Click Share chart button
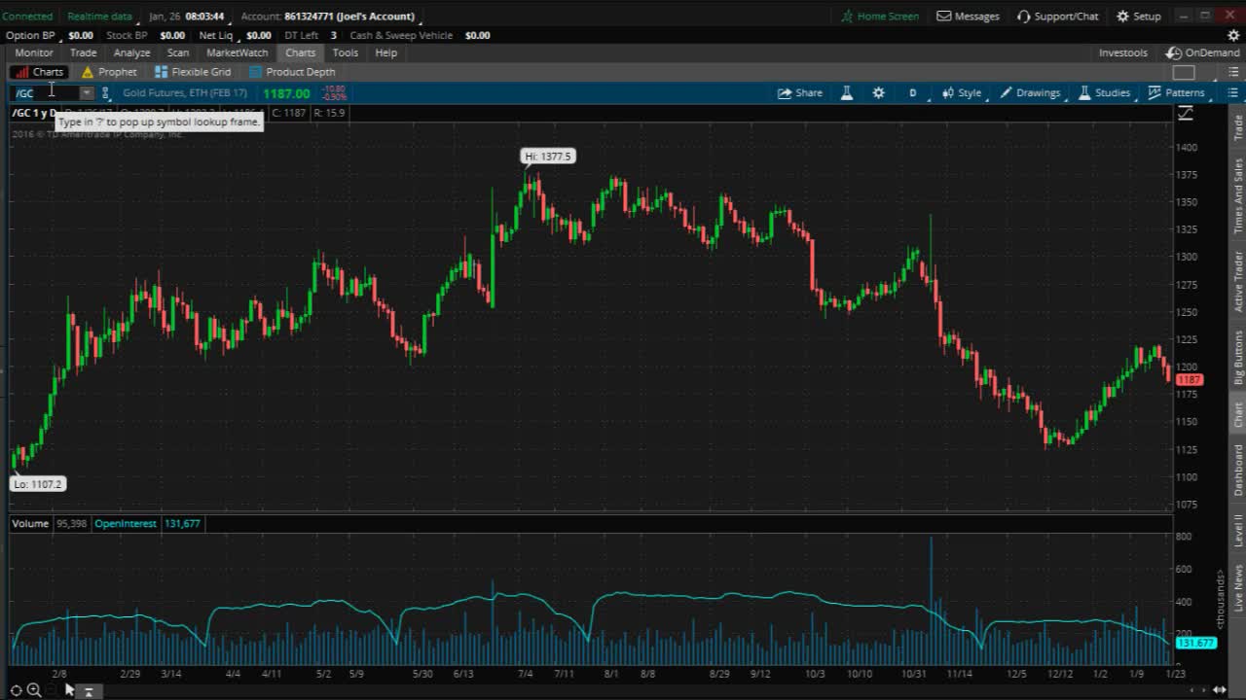The height and width of the screenshot is (700, 1246). 800,93
